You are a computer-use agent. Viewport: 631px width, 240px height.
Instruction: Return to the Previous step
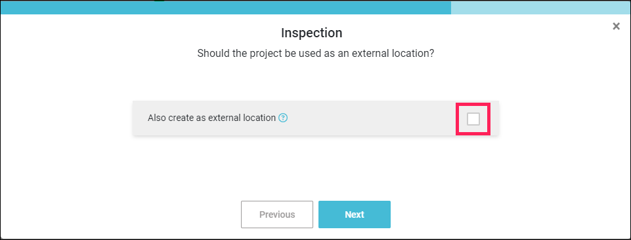point(277,214)
